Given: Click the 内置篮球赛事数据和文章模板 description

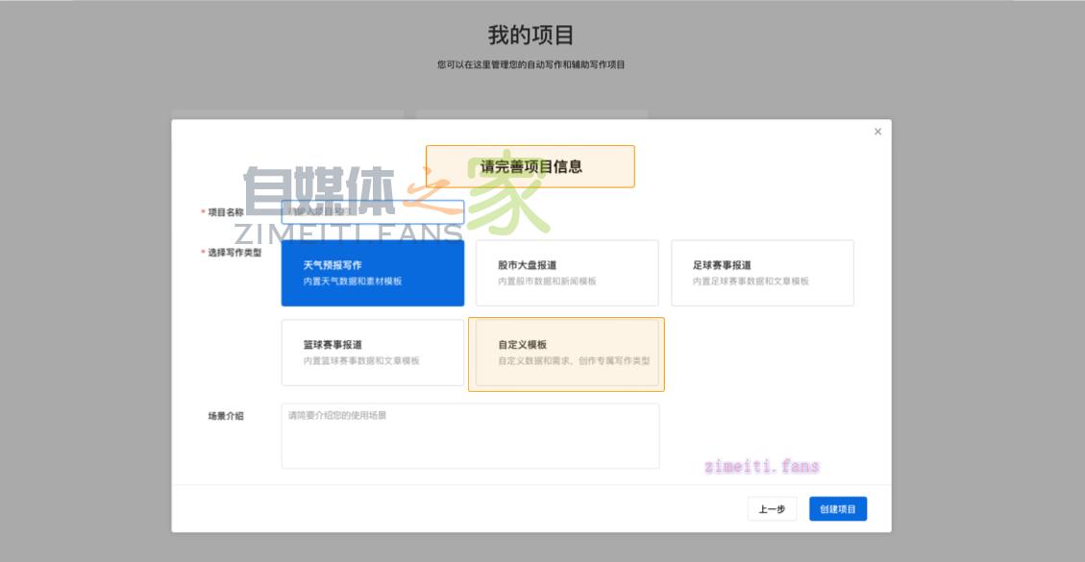Looking at the screenshot, I should click(361, 361).
